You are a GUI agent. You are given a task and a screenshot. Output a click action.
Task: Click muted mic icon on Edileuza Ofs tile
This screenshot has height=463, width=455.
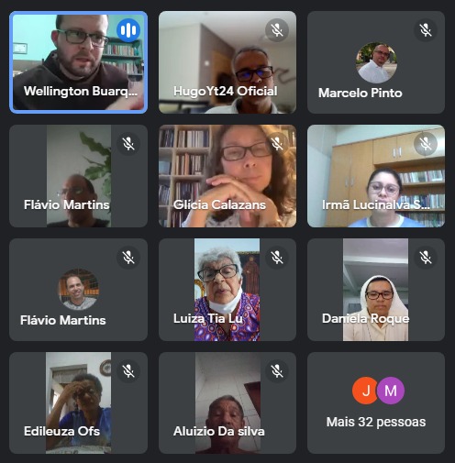pyautogui.click(x=128, y=371)
